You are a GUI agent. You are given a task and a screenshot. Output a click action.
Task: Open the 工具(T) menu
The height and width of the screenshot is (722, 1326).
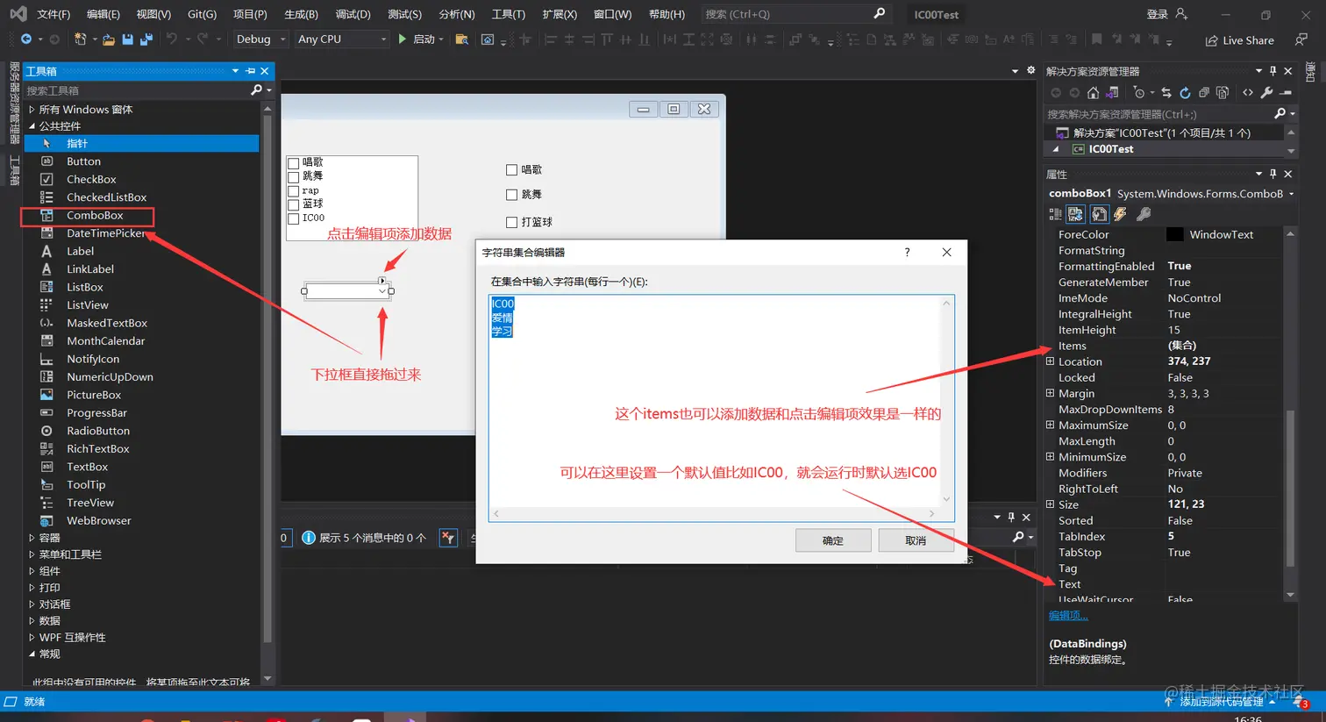[508, 14]
